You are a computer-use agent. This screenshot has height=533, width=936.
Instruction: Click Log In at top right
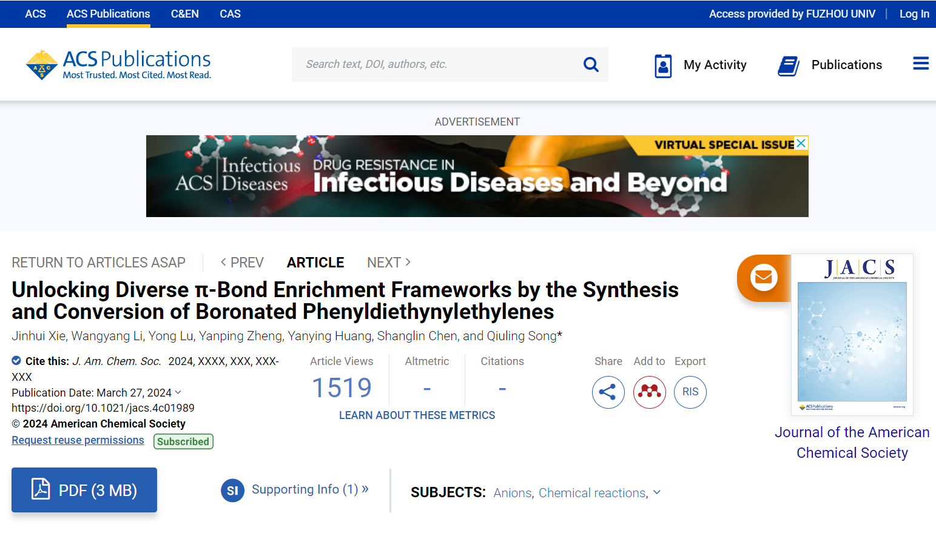(914, 14)
